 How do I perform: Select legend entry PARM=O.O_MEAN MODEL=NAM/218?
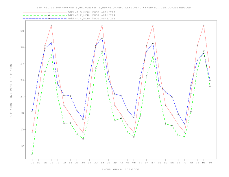[91, 12]
